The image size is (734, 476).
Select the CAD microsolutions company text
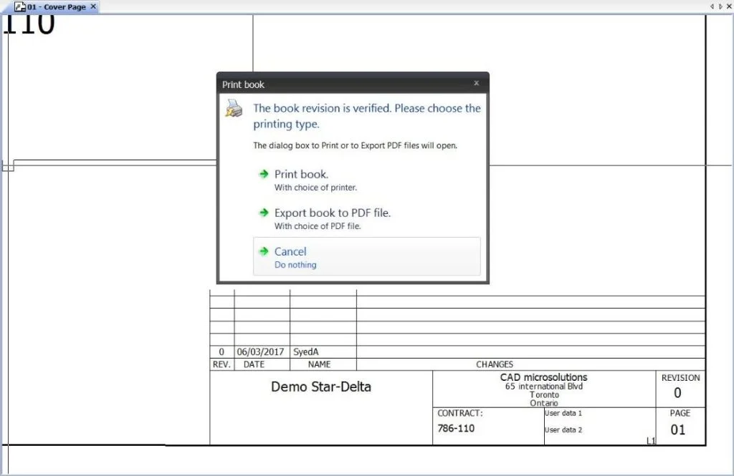tap(543, 377)
